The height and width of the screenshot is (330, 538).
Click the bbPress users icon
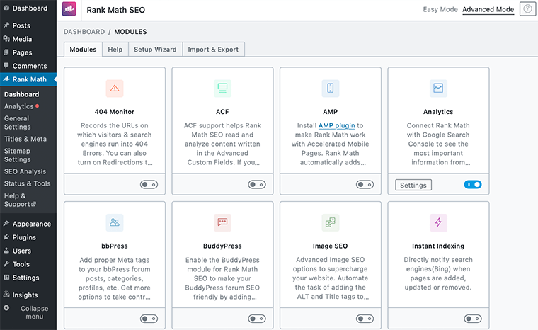pos(115,222)
